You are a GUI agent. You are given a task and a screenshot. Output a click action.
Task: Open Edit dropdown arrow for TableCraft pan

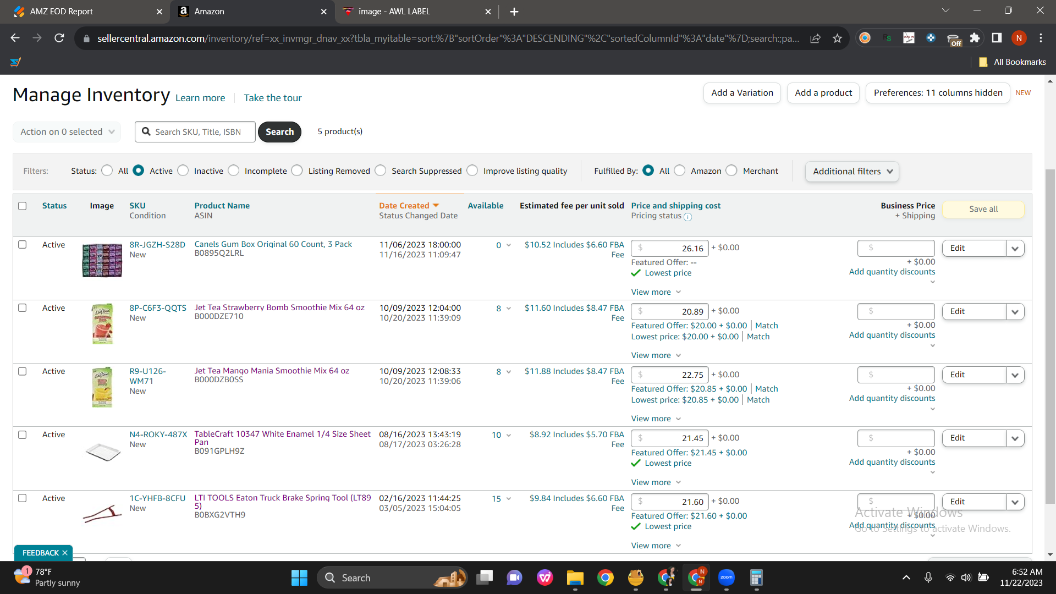coord(1015,438)
